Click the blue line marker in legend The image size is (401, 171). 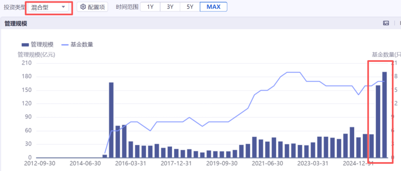(x=65, y=45)
